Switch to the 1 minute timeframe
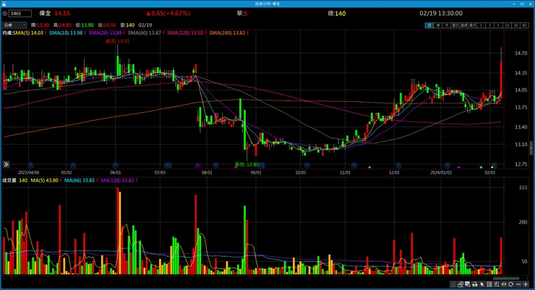This screenshot has height=290, width=535. click(481, 25)
